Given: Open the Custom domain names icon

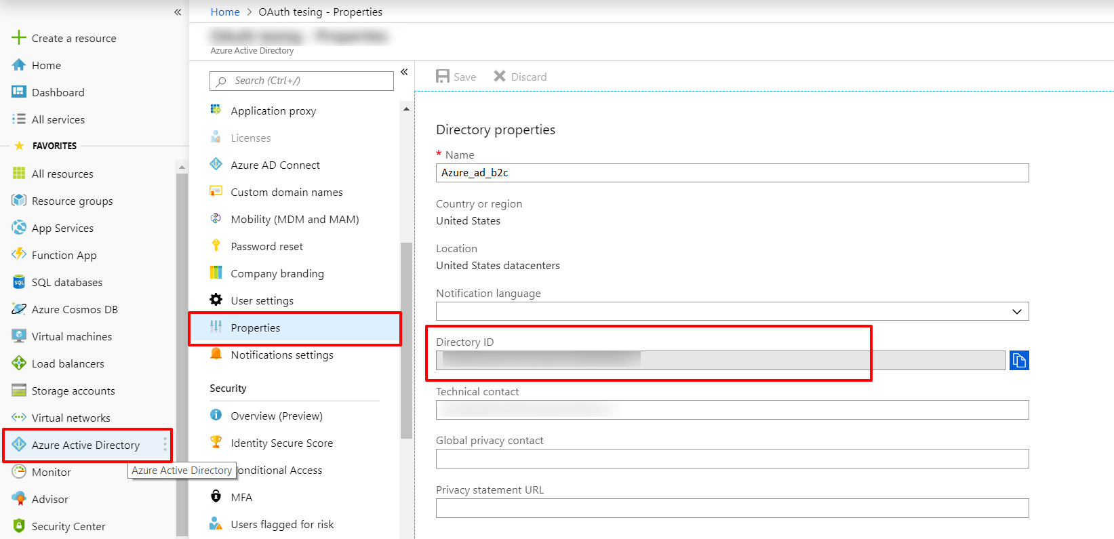Looking at the screenshot, I should coord(216,191).
